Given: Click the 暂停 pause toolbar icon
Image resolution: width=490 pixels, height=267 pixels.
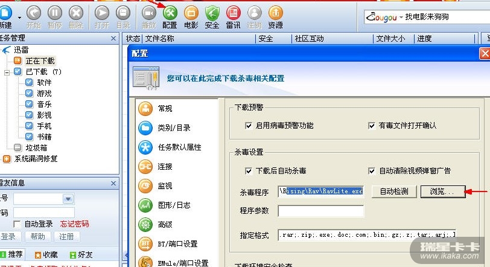Looking at the screenshot, I should tap(55, 18).
